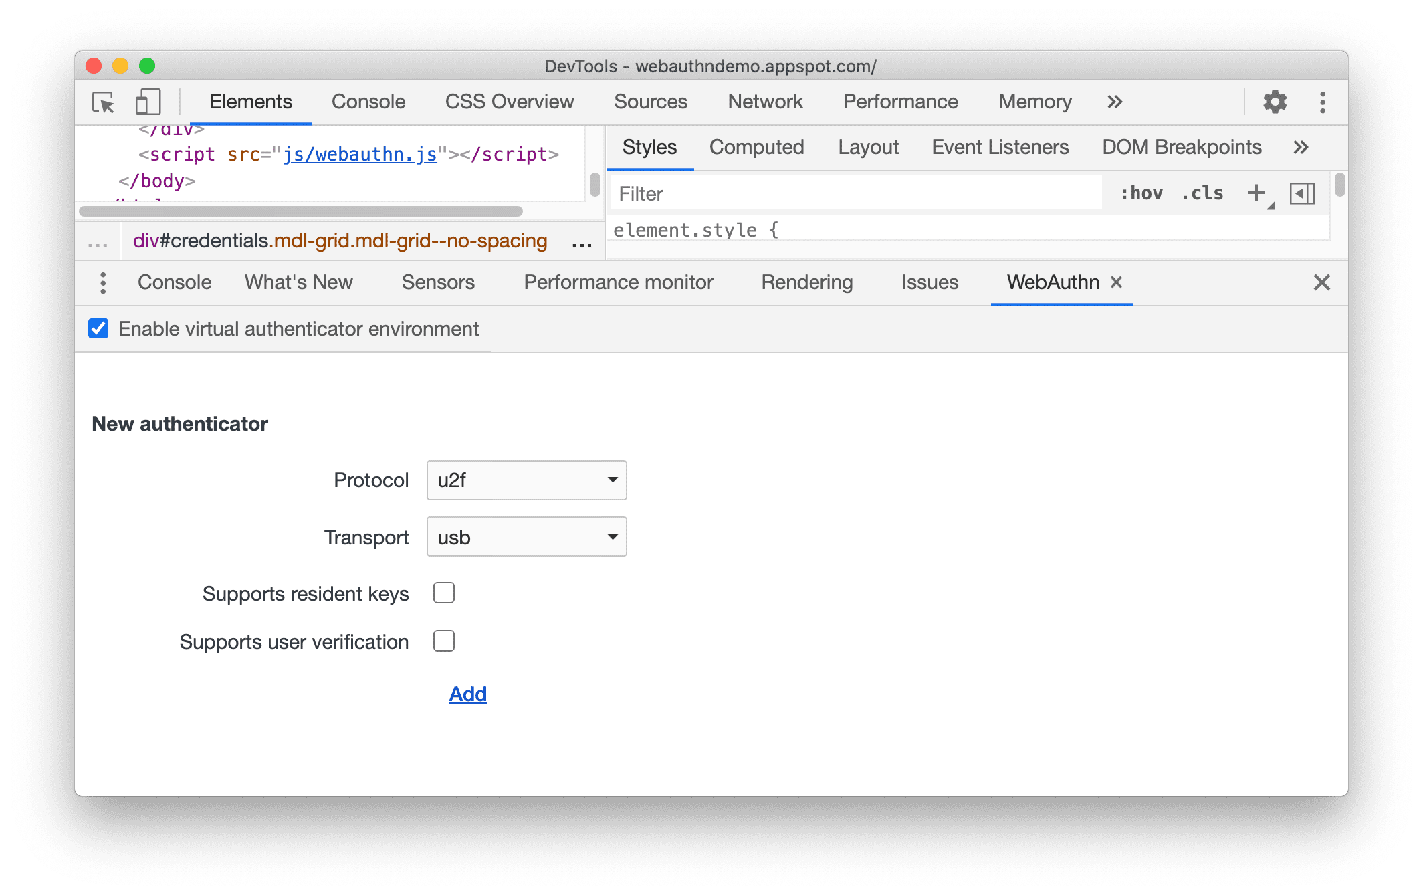Enable Supports user verification checkbox
The image size is (1423, 895).
tap(444, 640)
